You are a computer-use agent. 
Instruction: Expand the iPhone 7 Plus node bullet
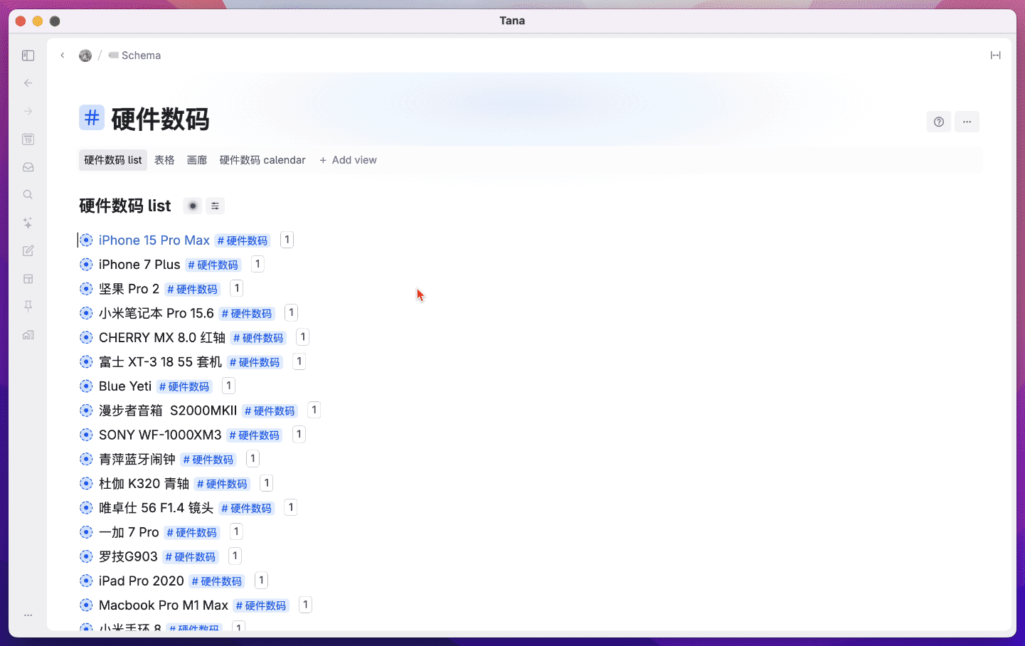[x=86, y=265]
